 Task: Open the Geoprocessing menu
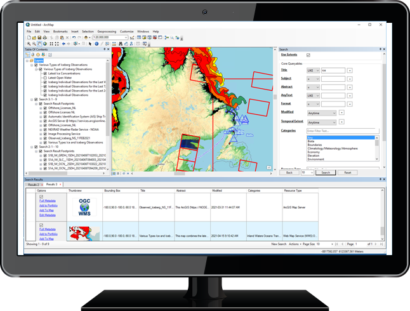[107, 31]
